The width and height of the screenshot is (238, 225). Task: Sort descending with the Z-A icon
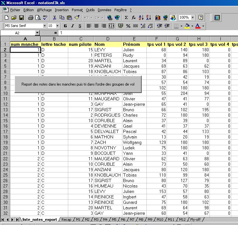pos(148,18)
